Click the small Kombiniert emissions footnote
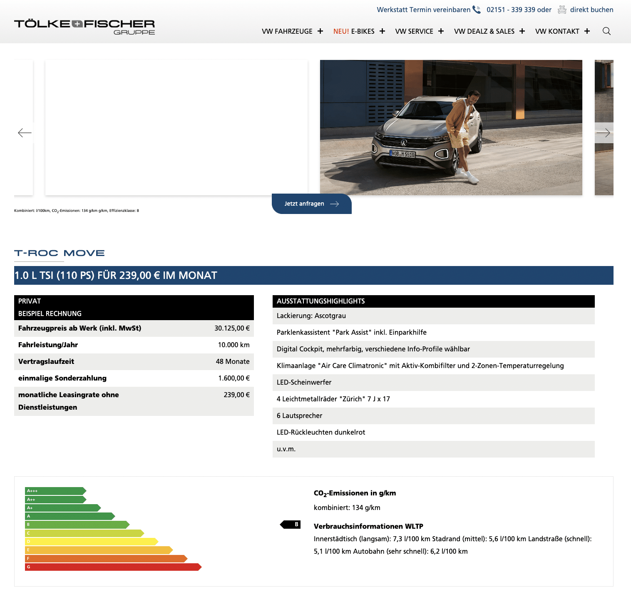This screenshot has height=592, width=631. [x=77, y=211]
